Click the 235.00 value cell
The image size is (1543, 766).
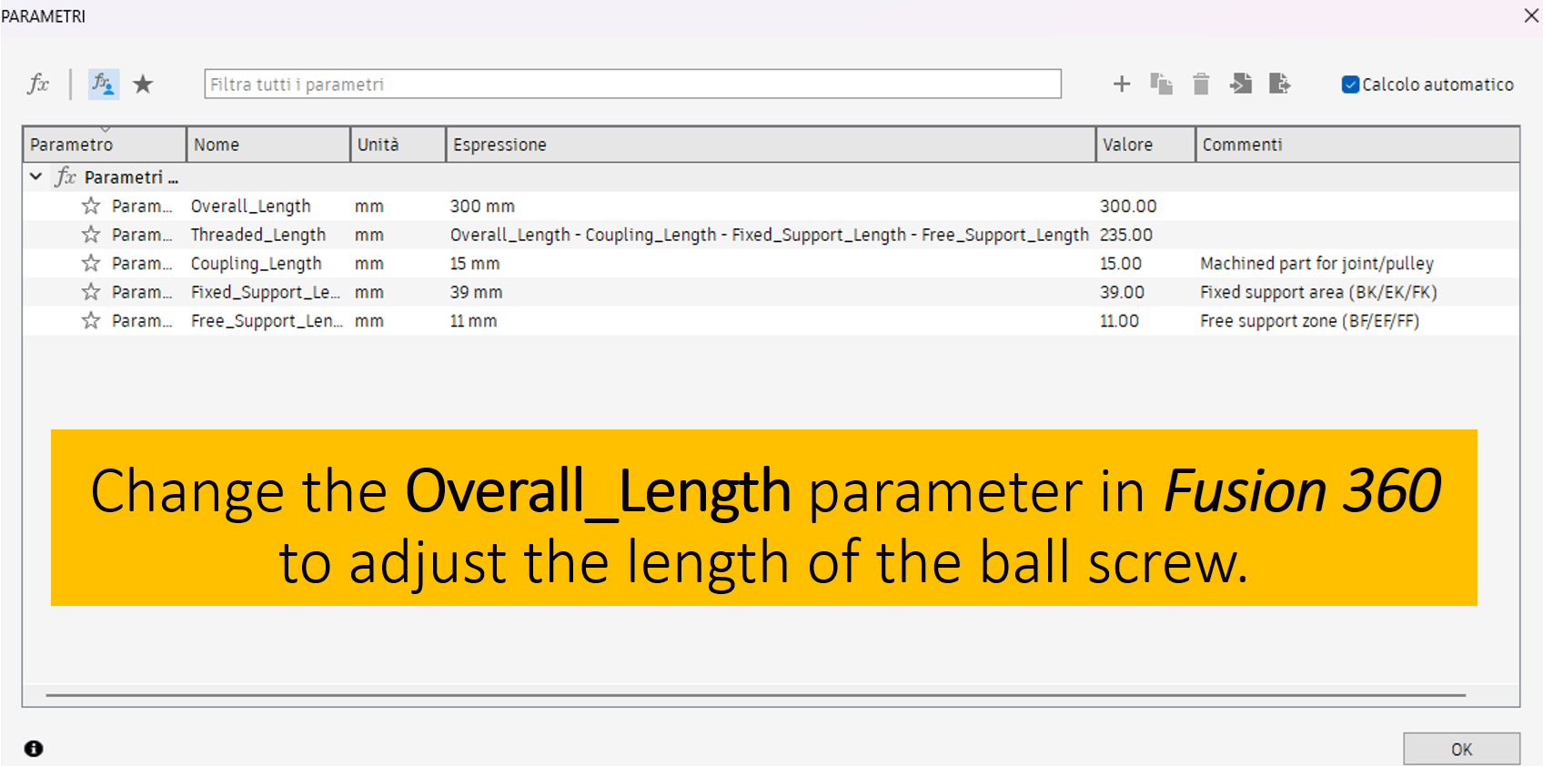click(x=1126, y=235)
